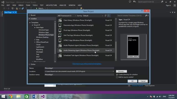The width and height of the screenshot is (177, 99).
Task: Click the go online and find templates link
Action: [x=87, y=64]
